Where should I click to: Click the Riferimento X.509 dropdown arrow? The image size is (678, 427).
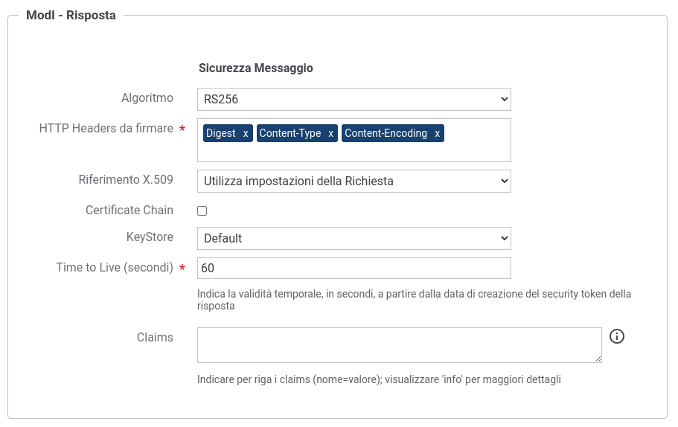click(504, 181)
